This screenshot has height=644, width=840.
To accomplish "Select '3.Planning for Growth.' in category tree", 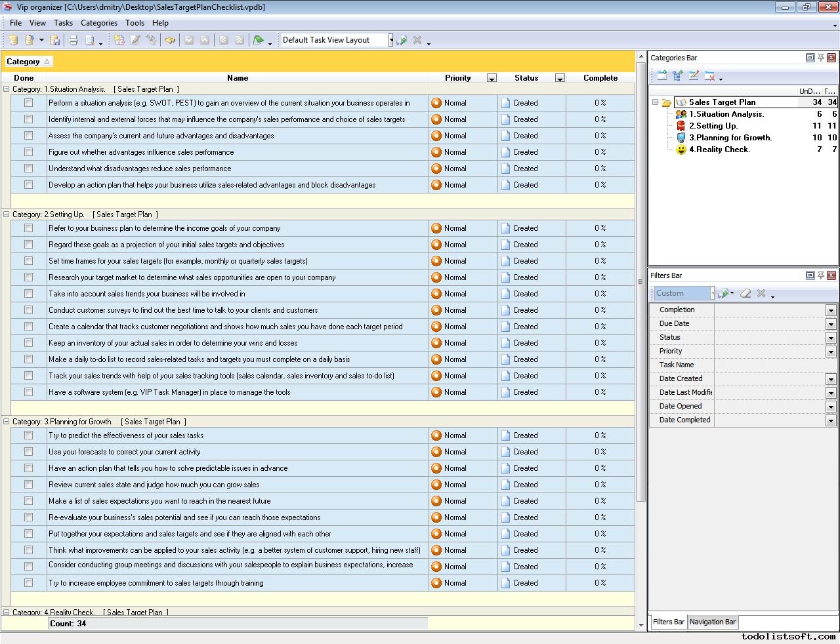I will coord(730,138).
